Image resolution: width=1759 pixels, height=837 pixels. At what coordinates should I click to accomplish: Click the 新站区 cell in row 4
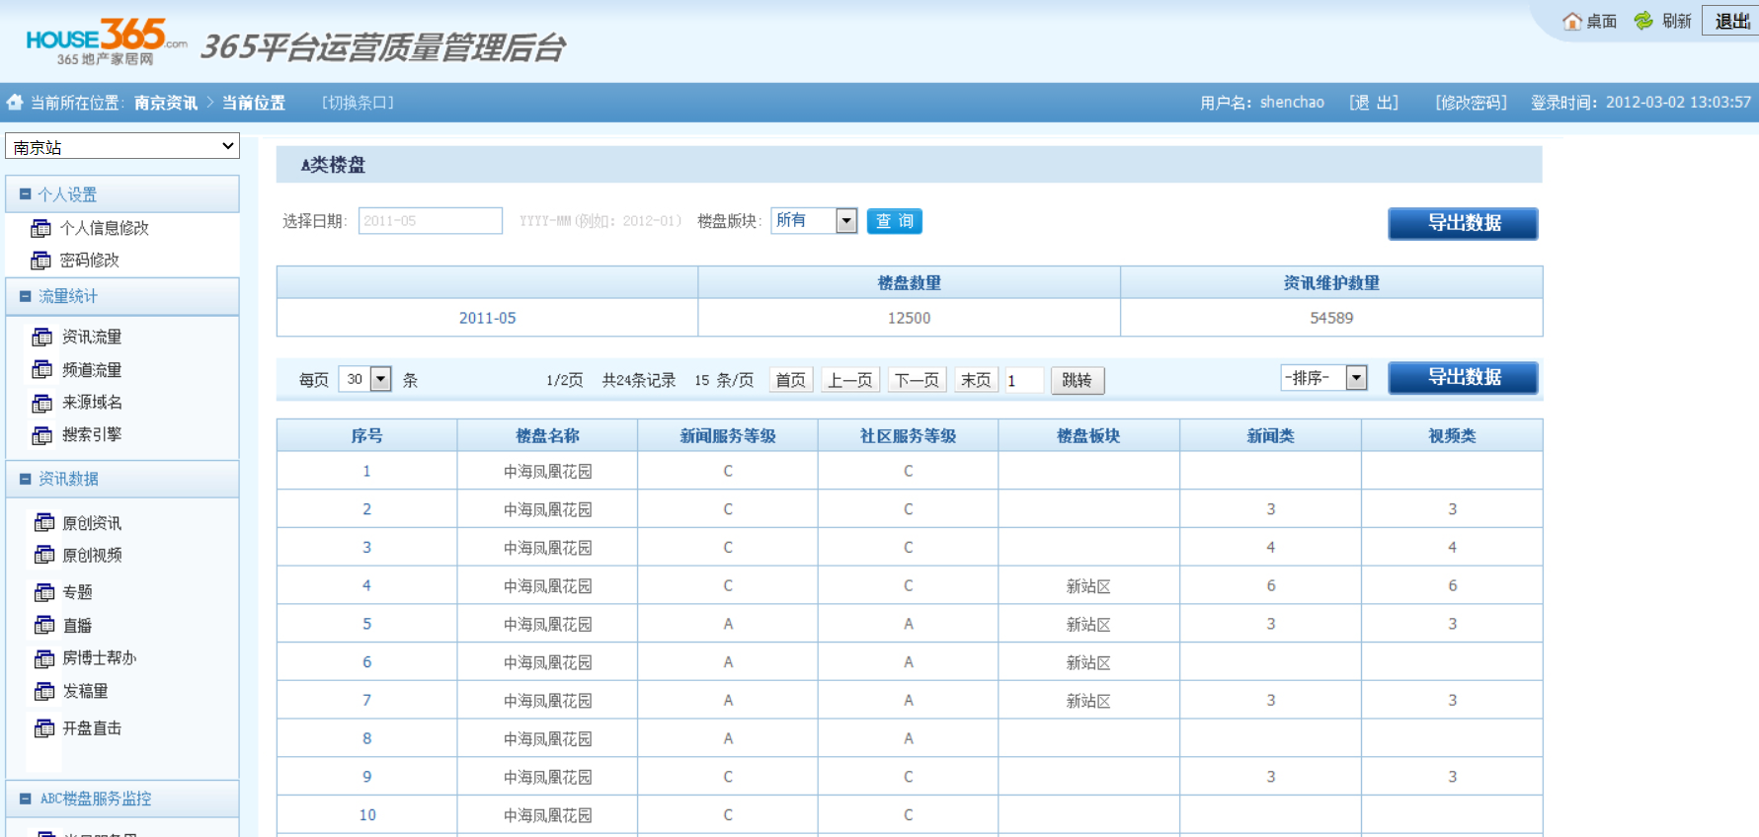click(1088, 586)
